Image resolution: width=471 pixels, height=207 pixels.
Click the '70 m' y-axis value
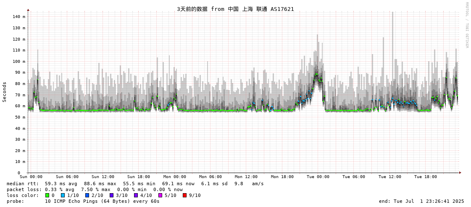pos(20,95)
